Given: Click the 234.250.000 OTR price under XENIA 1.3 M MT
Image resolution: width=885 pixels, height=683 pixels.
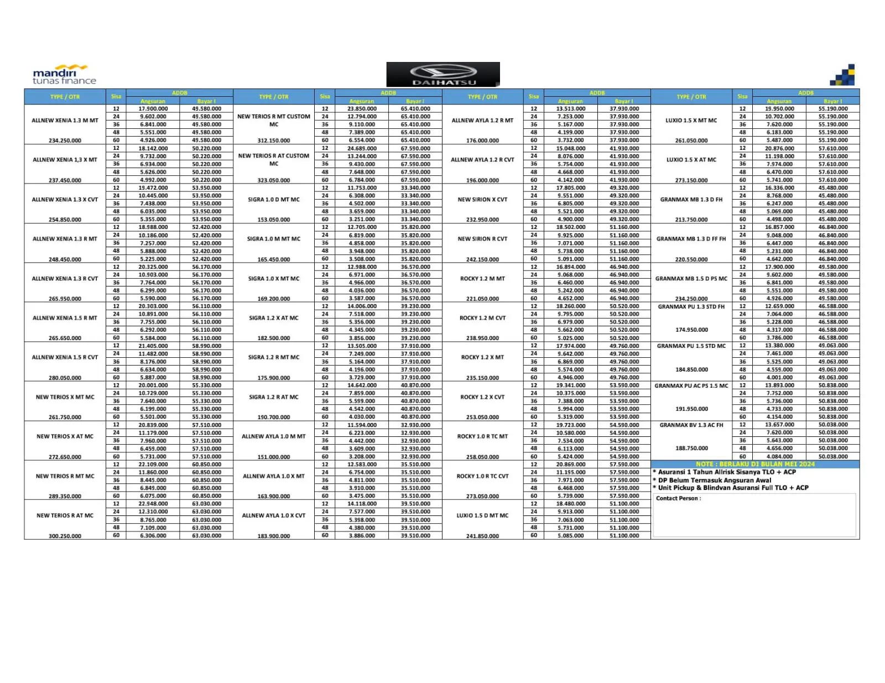Looking at the screenshot, I should coord(65,140).
